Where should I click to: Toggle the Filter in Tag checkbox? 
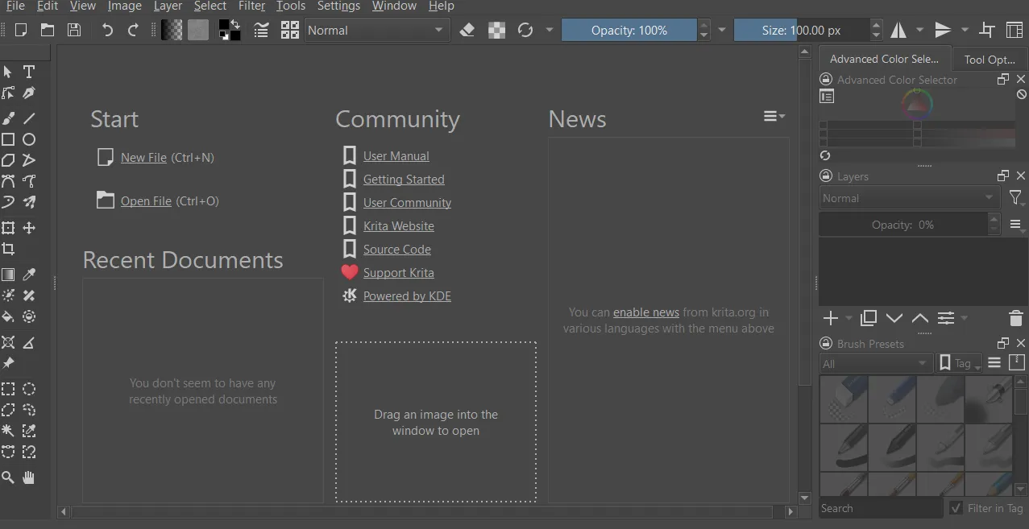click(x=956, y=508)
